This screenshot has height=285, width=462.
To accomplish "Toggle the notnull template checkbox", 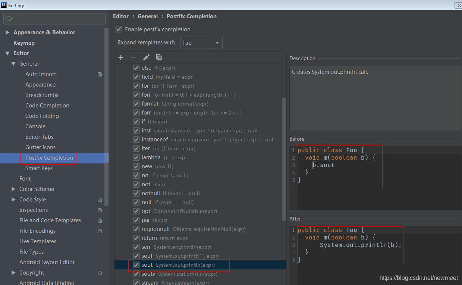I will [136, 193].
